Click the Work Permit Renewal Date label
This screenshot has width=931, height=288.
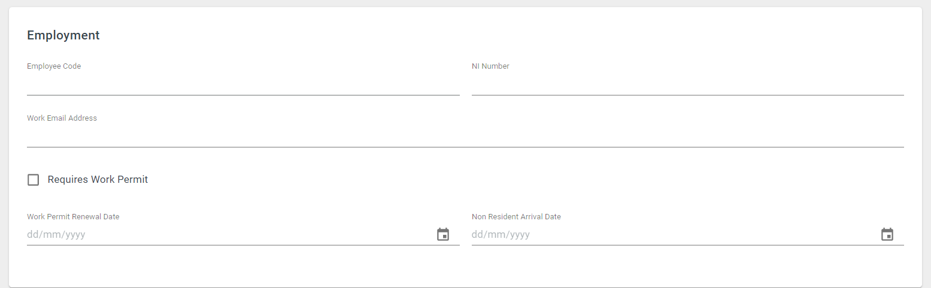point(73,217)
